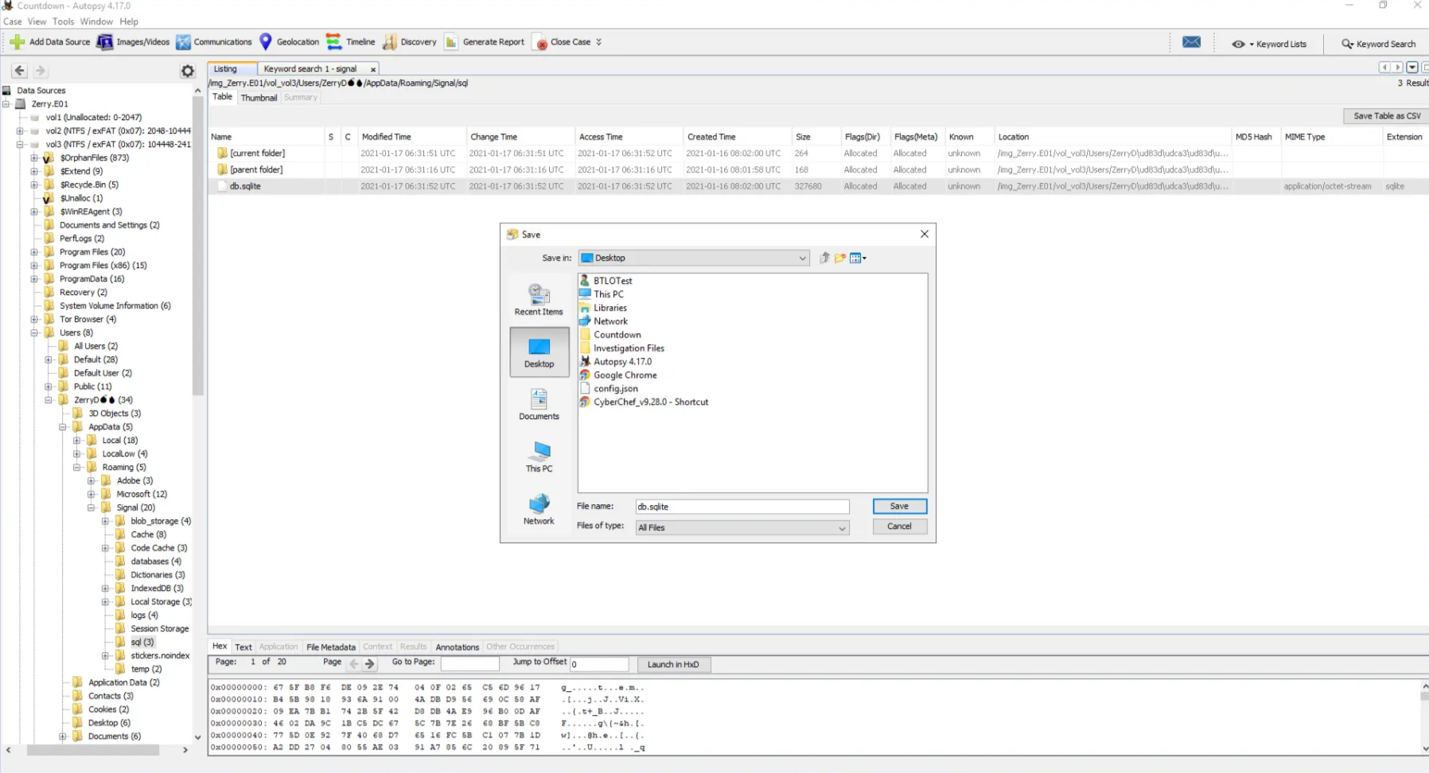Collapse the Signal (20) folder
This screenshot has width=1429, height=773.
click(91, 508)
